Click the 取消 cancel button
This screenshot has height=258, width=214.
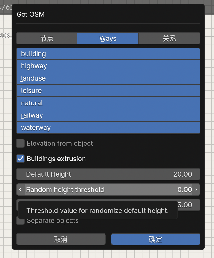[x=61, y=239]
